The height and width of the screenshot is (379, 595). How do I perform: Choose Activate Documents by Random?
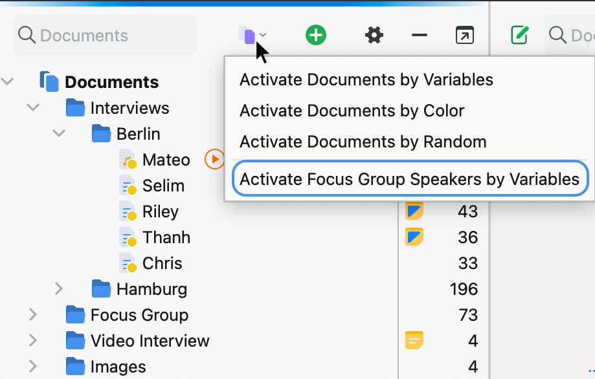pyautogui.click(x=363, y=142)
